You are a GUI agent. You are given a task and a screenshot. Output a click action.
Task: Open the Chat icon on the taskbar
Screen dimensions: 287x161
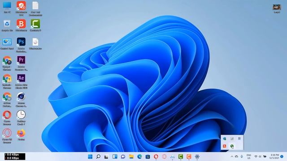click(123, 157)
